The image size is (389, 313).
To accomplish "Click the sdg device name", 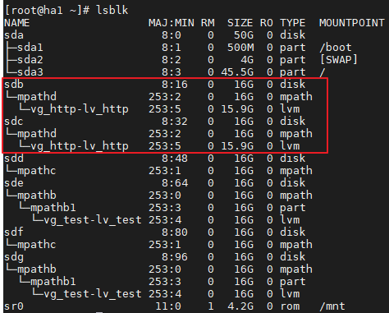I will point(14,257).
